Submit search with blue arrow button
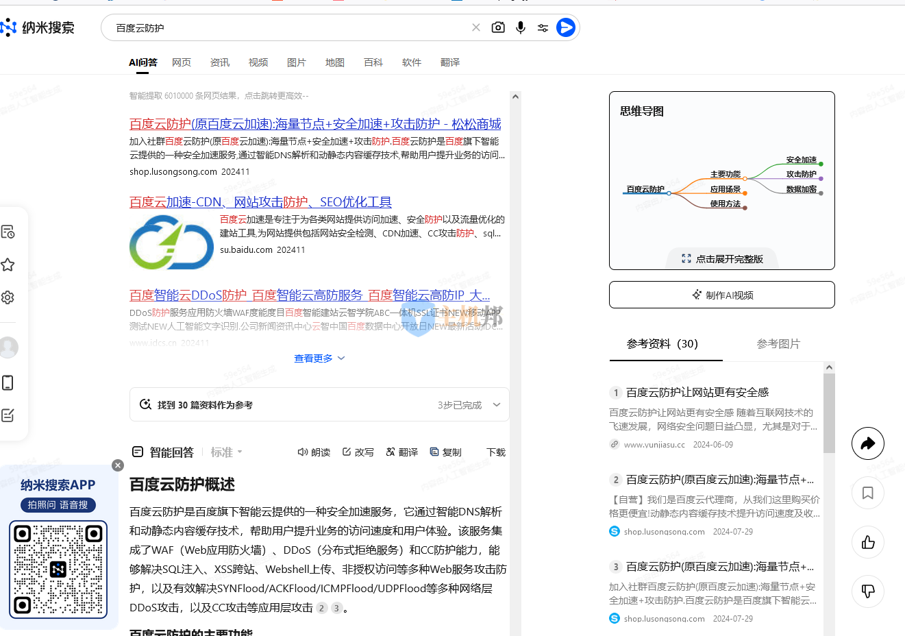Screen dimensions: 905x636 click(566, 27)
